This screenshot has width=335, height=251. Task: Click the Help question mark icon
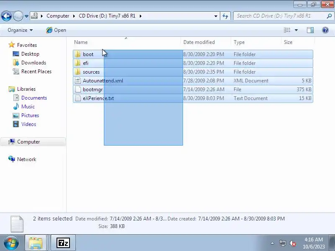(325, 30)
